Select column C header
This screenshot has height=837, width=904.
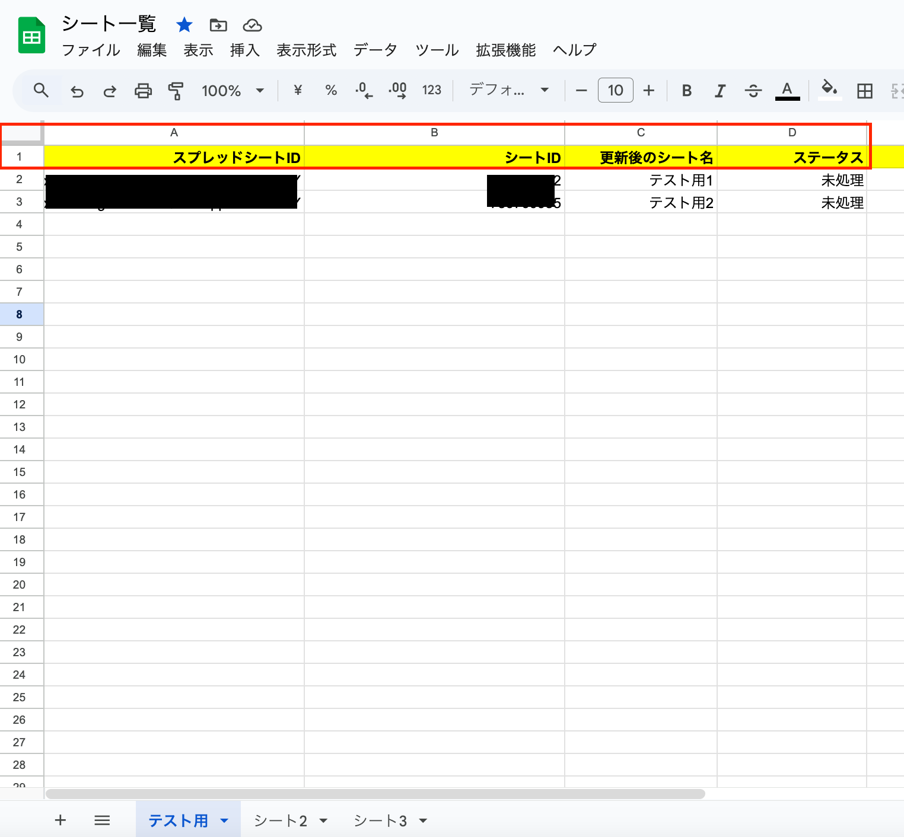click(x=641, y=133)
